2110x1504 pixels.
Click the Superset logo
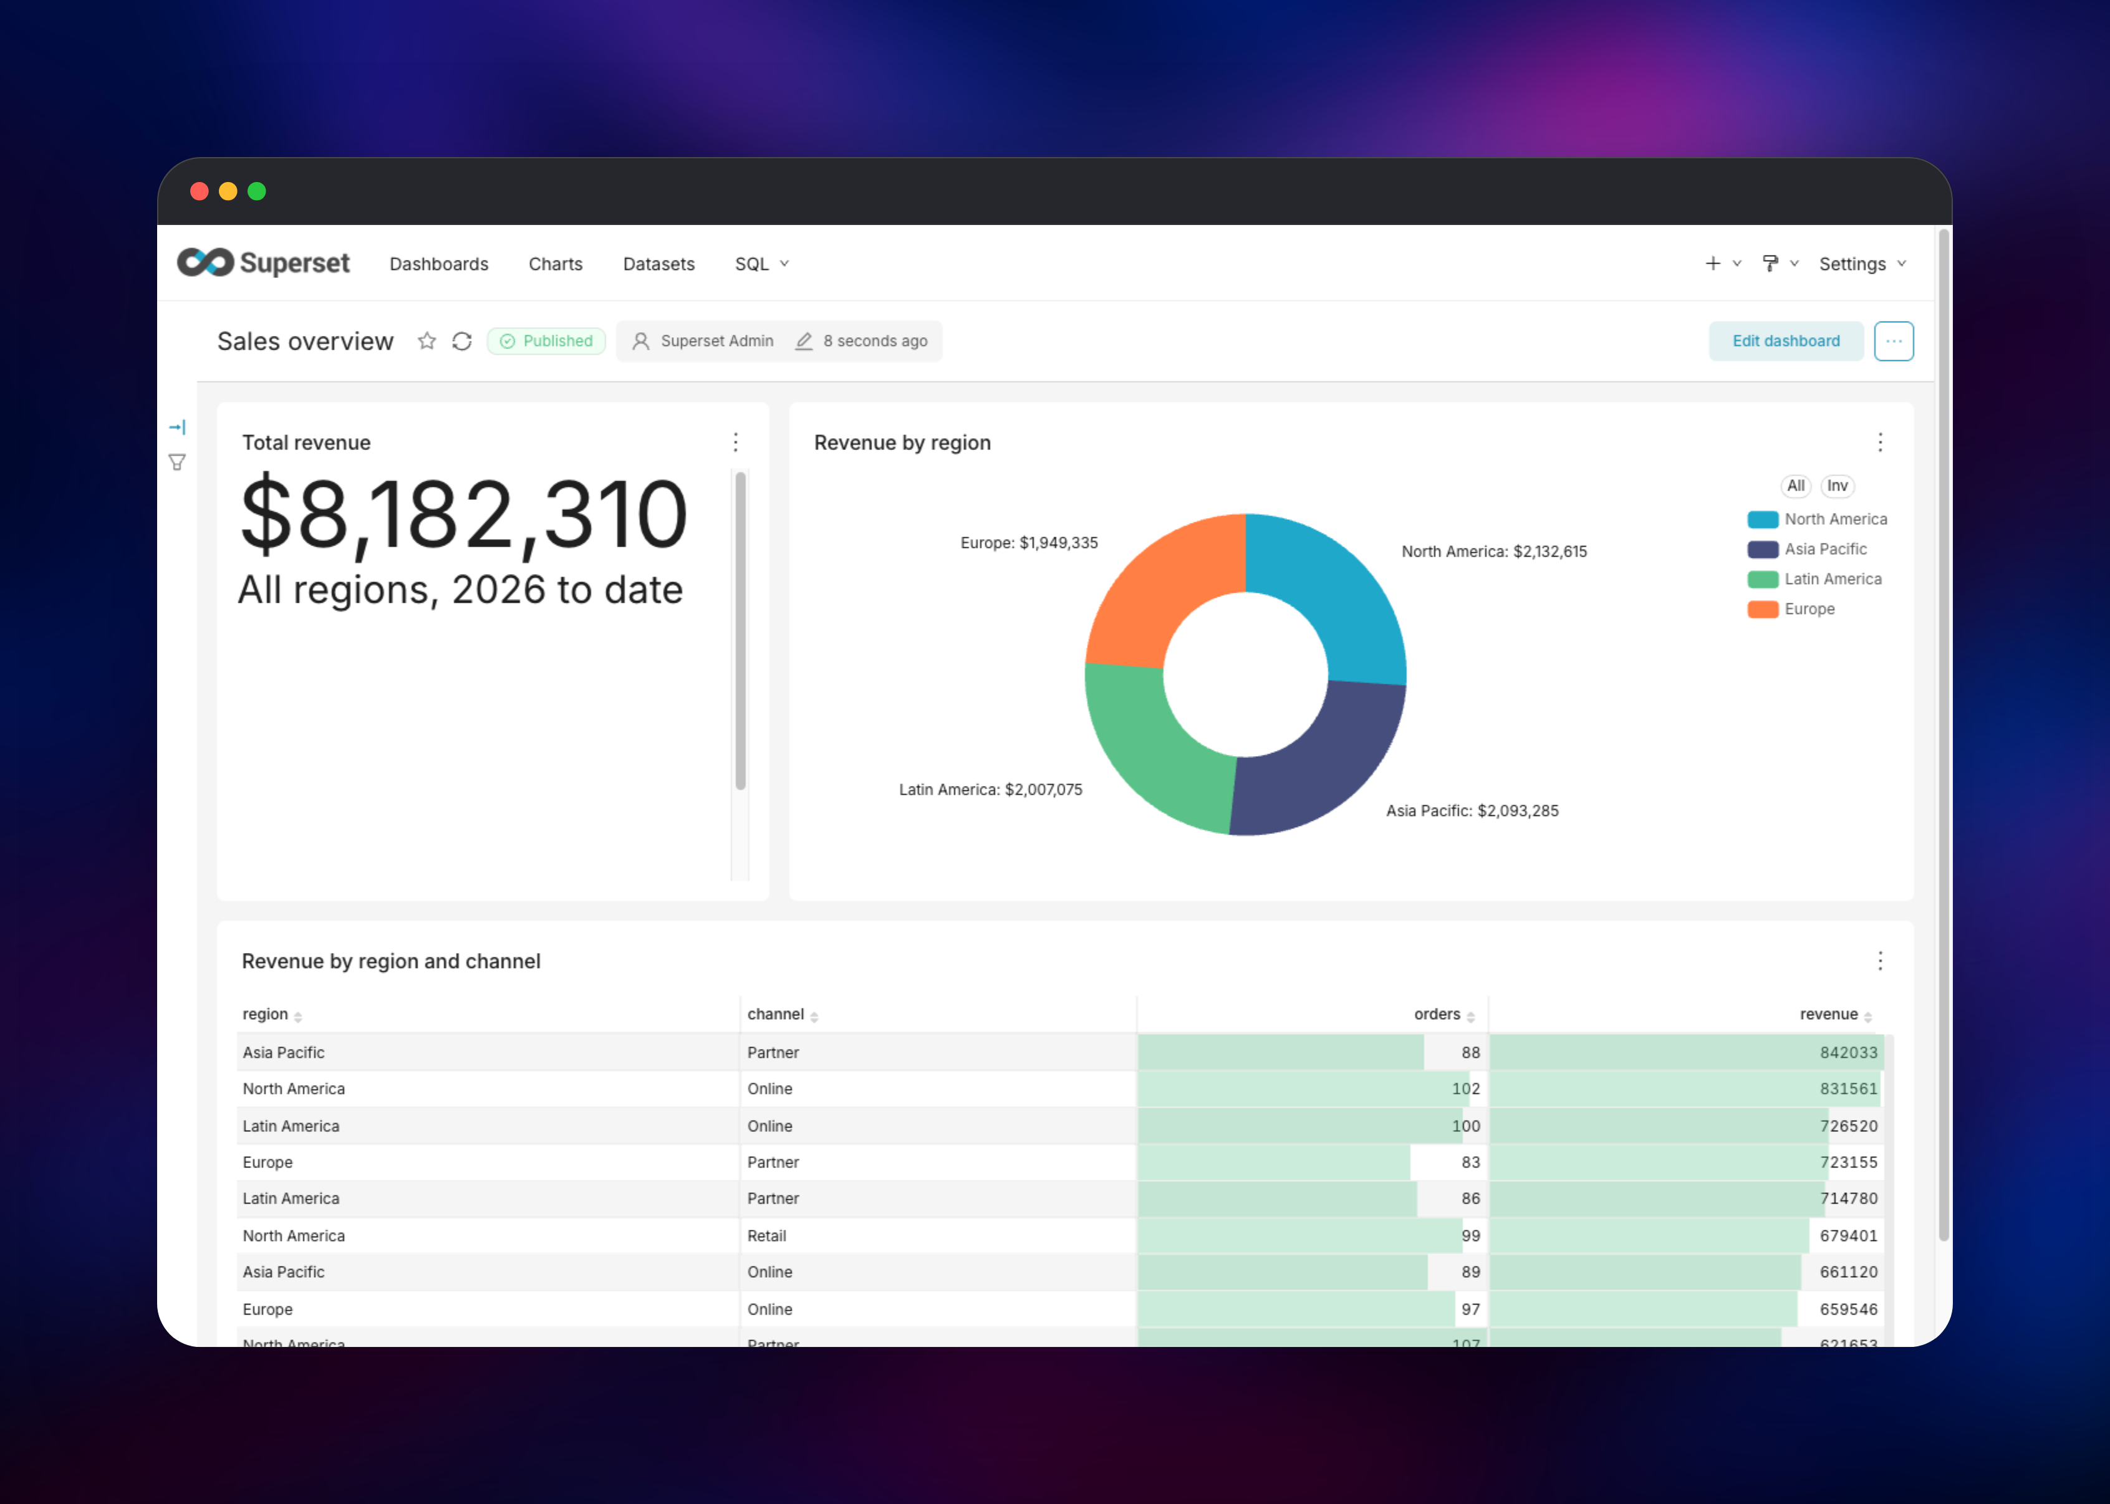coord(263,263)
